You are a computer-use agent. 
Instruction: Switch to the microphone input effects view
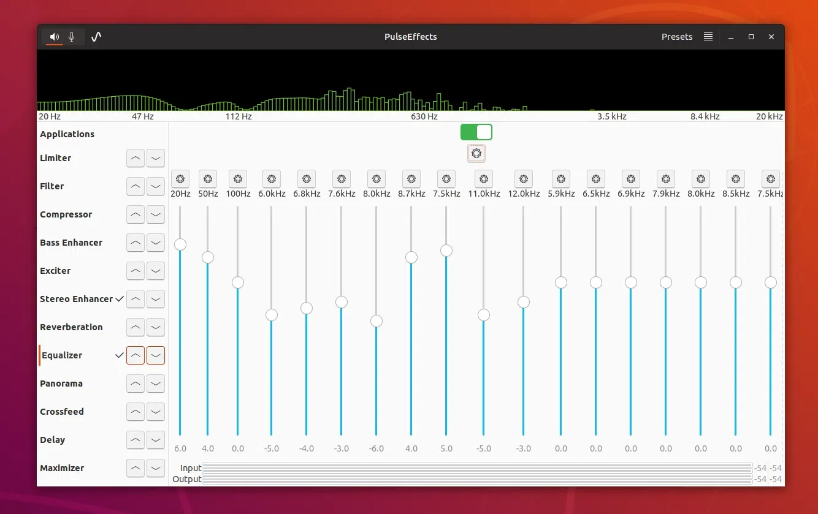tap(72, 37)
